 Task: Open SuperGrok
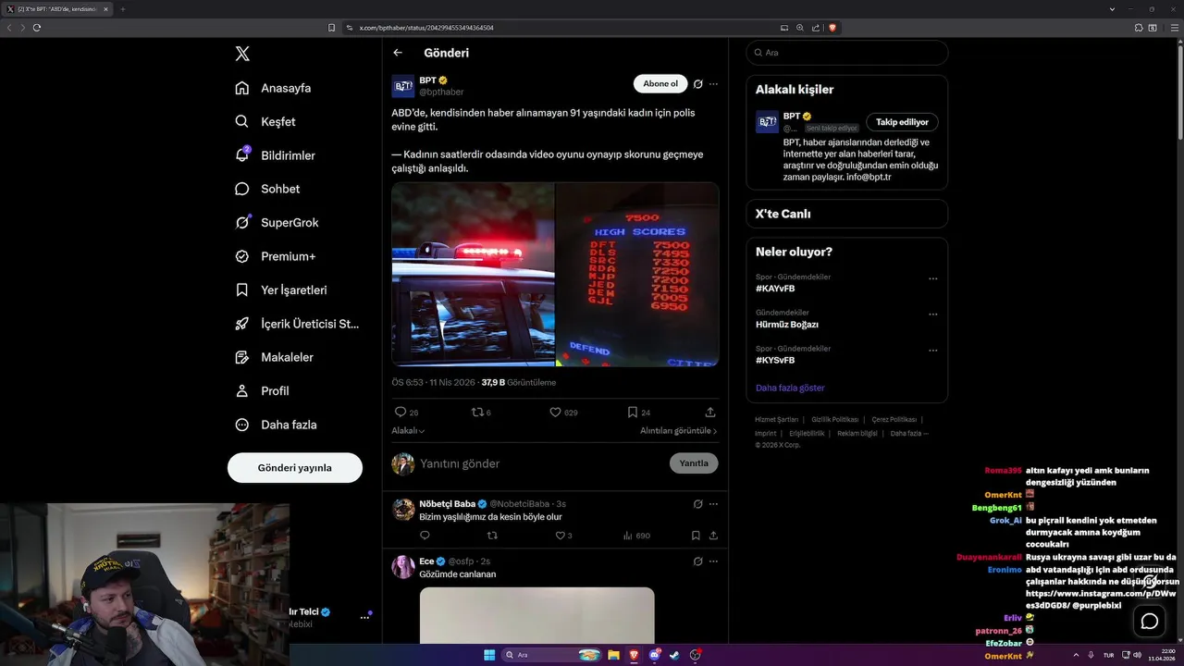point(277,222)
